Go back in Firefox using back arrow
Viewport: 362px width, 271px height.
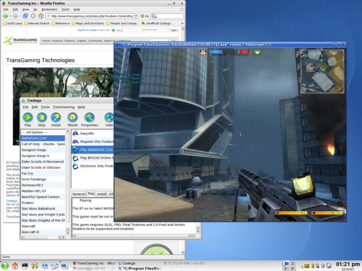point(5,16)
